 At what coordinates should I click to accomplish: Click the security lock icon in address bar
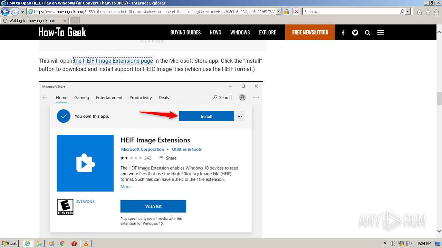coord(286,12)
